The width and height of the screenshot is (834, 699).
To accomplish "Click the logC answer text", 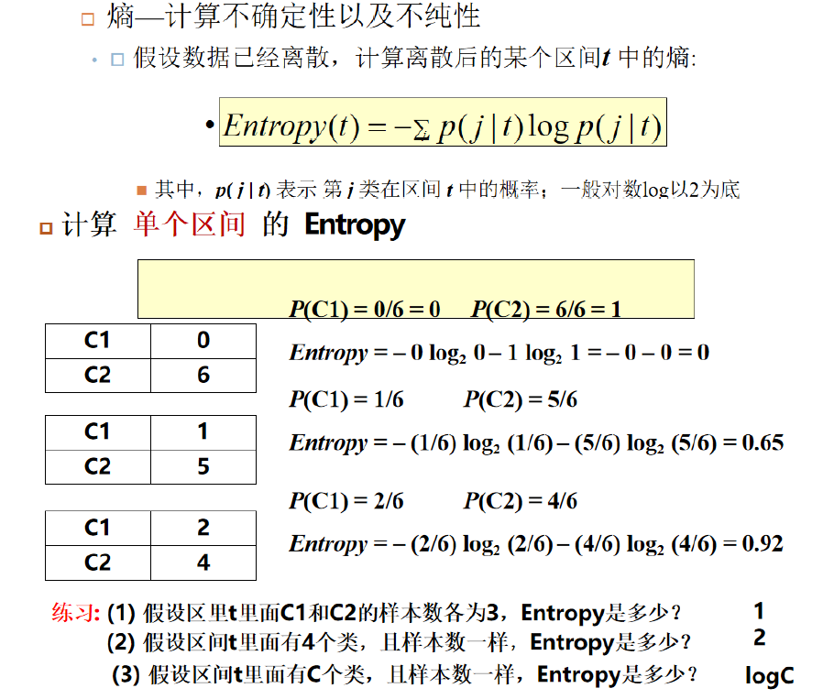I will tap(769, 676).
